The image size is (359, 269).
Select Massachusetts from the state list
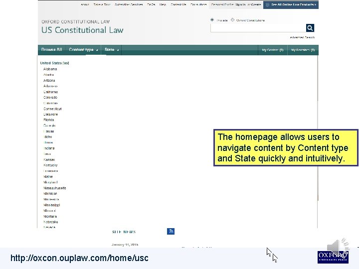pyautogui.click(x=55, y=188)
